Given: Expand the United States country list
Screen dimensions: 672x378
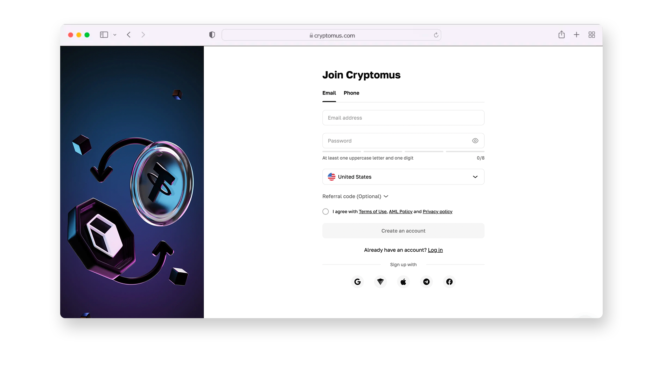Looking at the screenshot, I should (475, 177).
